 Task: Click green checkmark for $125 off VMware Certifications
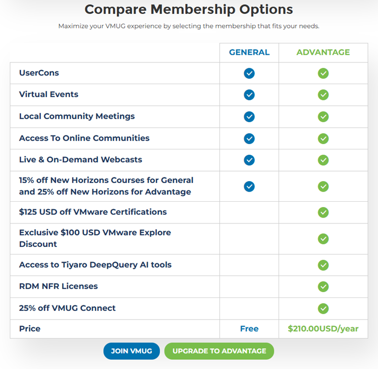pyautogui.click(x=323, y=212)
